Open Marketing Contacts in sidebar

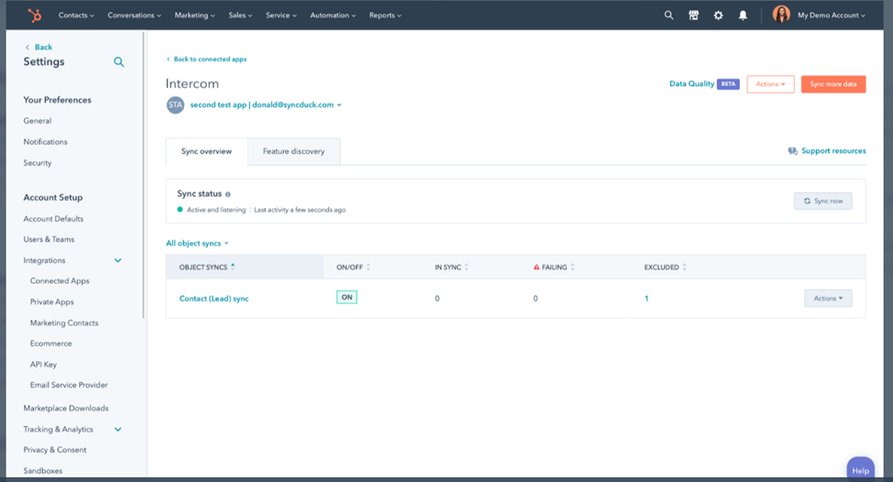pyautogui.click(x=64, y=323)
